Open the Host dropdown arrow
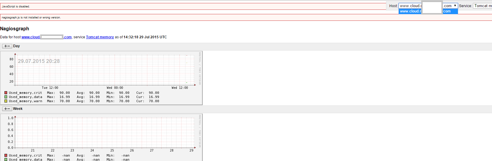 pyautogui.click(x=455, y=6)
